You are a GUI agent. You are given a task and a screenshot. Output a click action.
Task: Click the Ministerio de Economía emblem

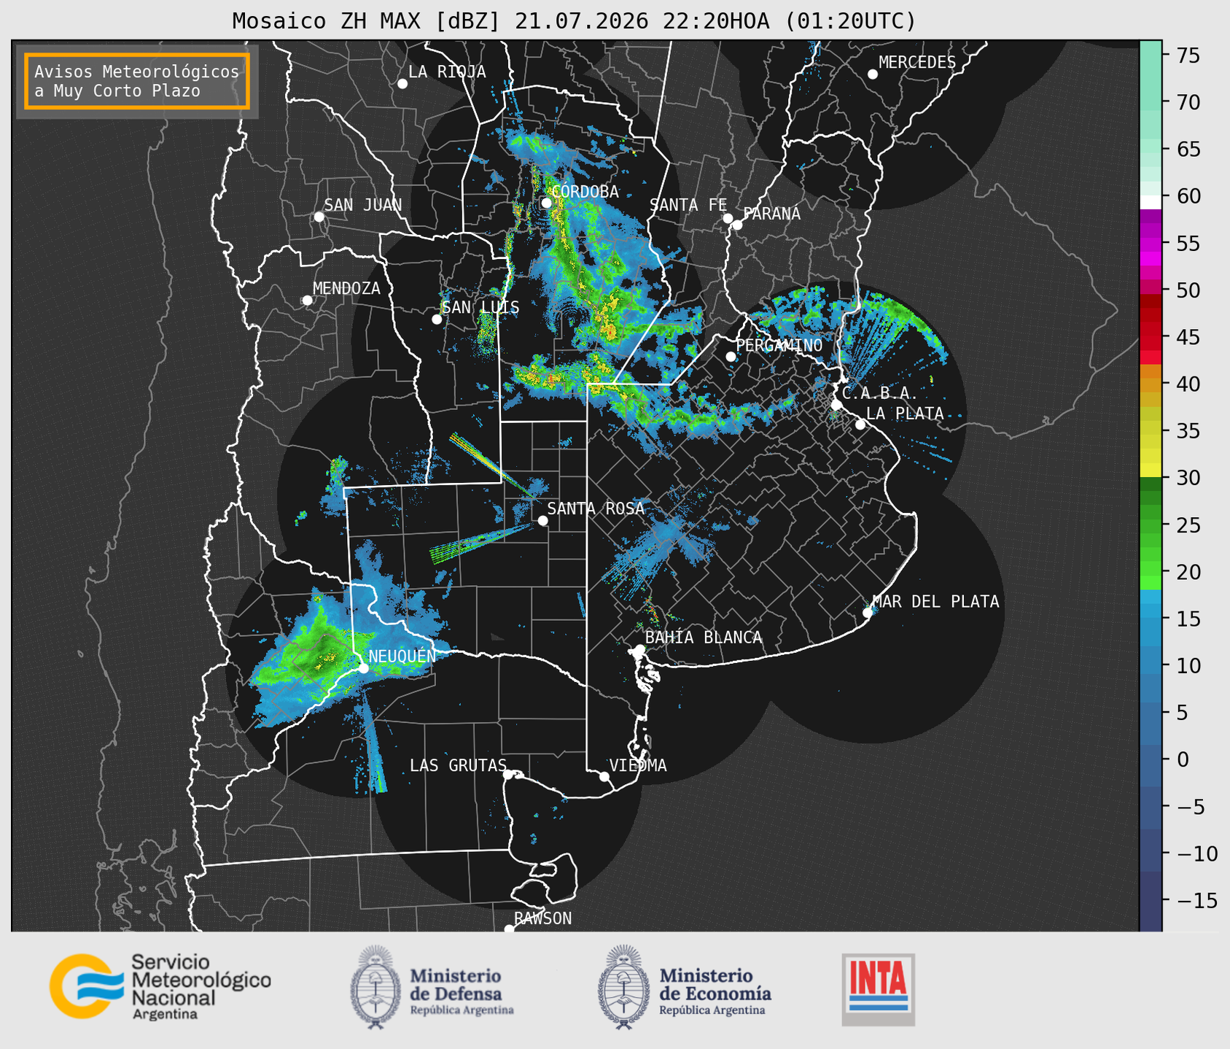(623, 987)
